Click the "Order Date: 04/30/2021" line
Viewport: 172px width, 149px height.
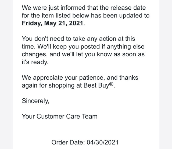click(x=84, y=142)
